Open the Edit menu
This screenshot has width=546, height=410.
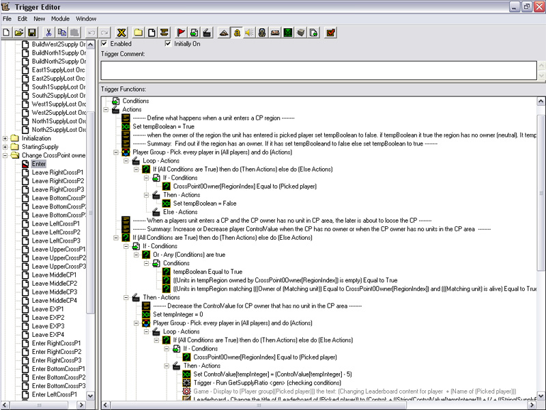coord(23,19)
